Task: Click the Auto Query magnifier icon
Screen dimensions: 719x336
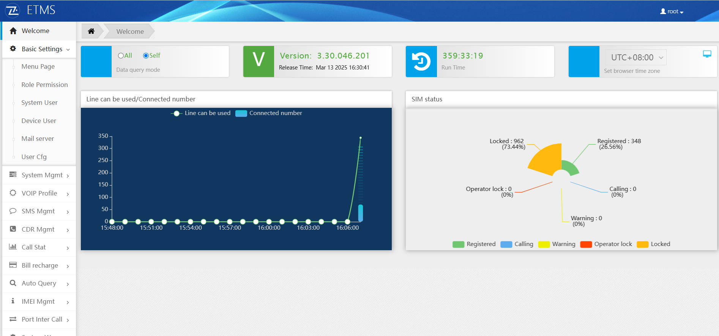Action: point(13,283)
